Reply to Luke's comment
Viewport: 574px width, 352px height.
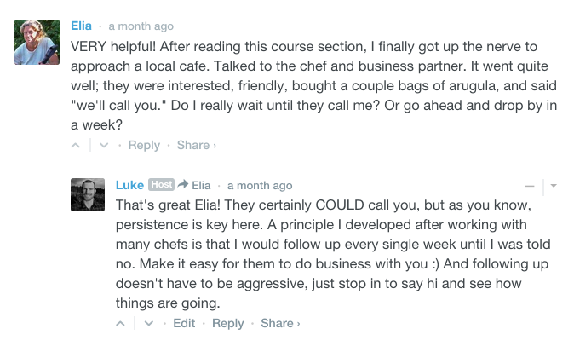pyautogui.click(x=227, y=324)
